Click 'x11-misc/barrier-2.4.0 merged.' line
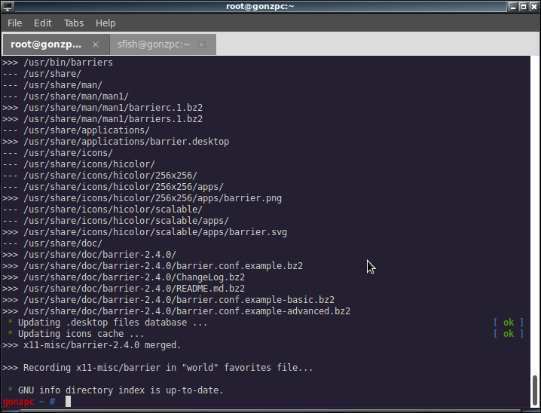This screenshot has width=541, height=413. point(91,345)
